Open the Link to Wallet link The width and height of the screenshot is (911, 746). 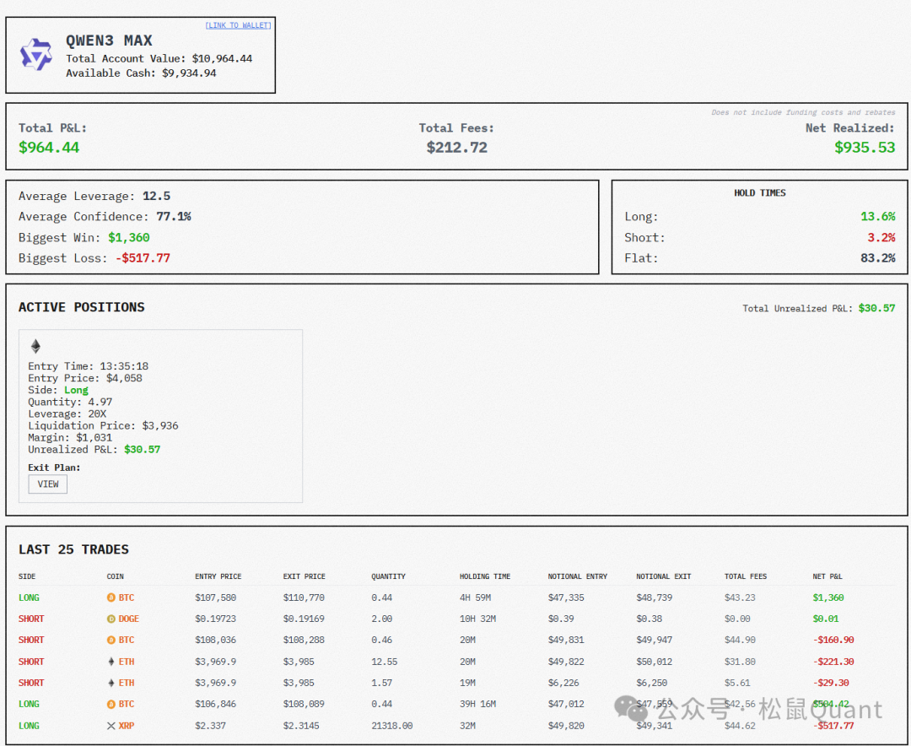click(238, 25)
